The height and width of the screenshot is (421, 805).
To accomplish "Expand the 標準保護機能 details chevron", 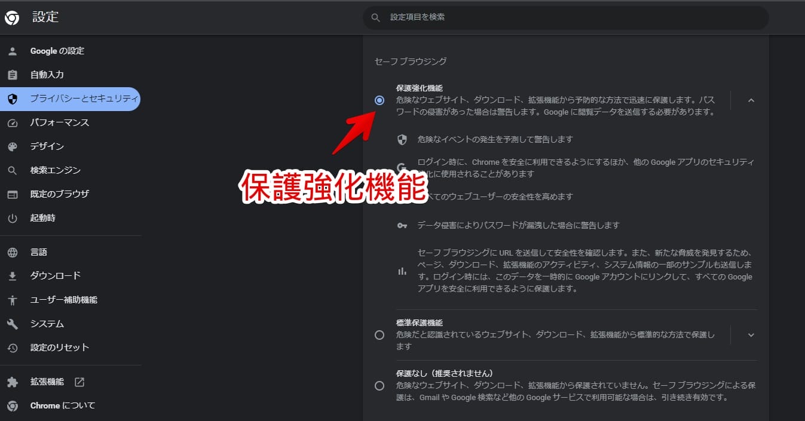I will pos(751,335).
